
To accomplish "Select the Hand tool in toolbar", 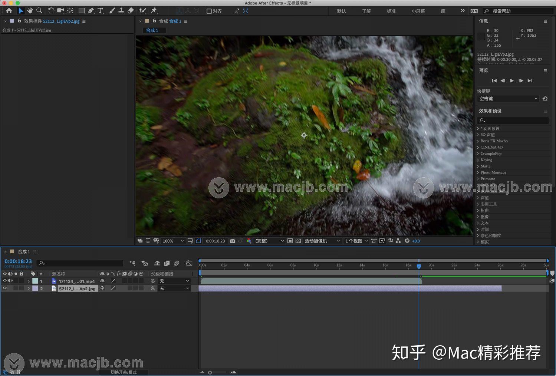I will click(30, 11).
